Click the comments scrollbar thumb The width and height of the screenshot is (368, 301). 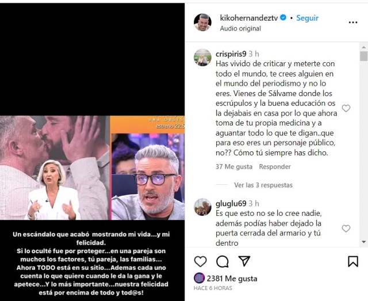click(364, 56)
